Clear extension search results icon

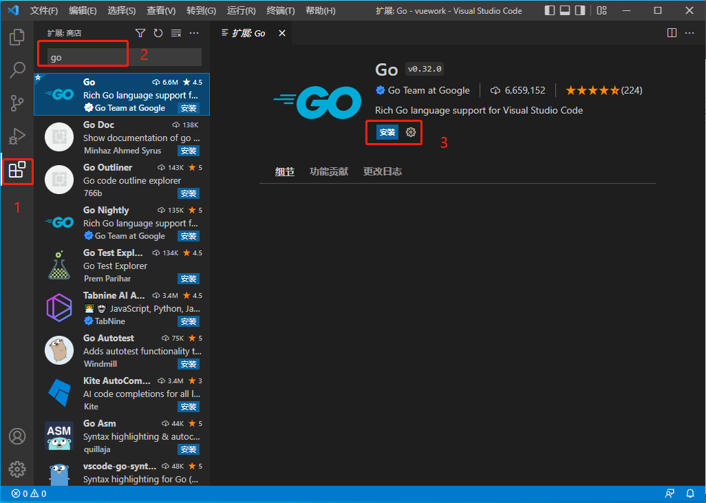coord(175,32)
